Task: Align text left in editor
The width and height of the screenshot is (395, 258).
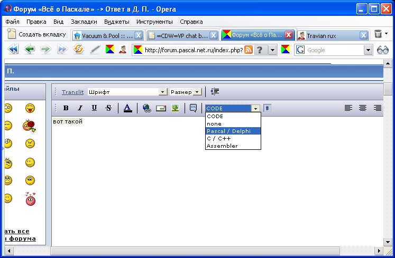Action: coord(348,108)
